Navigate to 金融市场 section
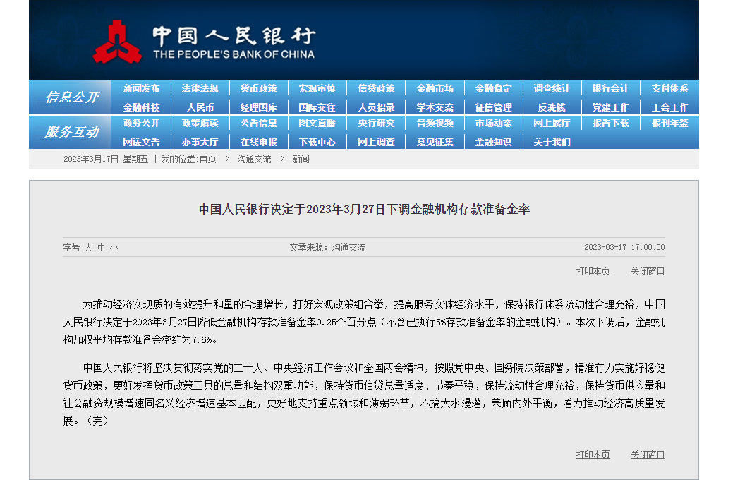 (x=435, y=88)
